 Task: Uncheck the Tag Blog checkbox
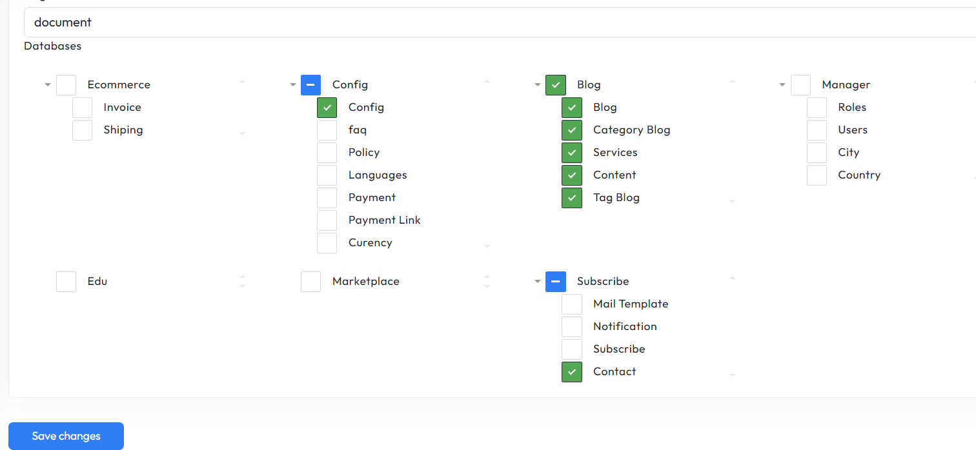click(571, 198)
